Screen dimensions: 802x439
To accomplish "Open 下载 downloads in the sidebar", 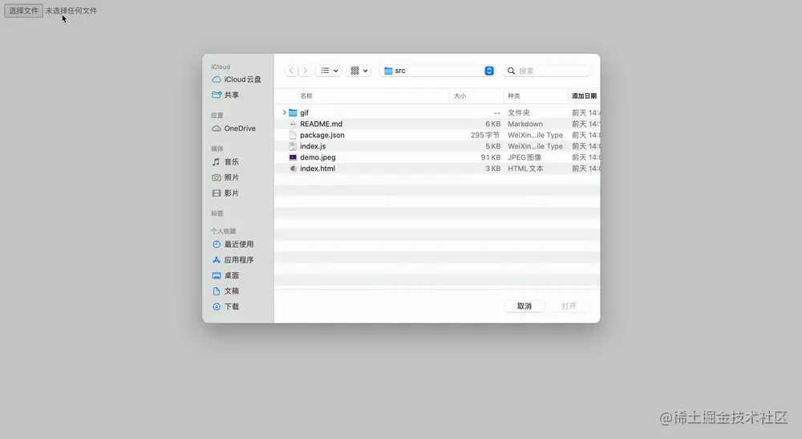I will pos(225,307).
